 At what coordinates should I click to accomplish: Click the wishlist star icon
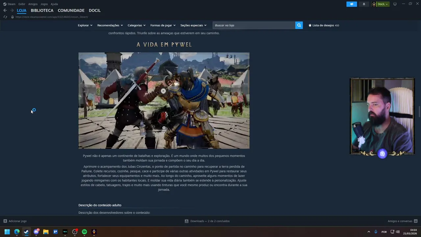click(x=310, y=25)
